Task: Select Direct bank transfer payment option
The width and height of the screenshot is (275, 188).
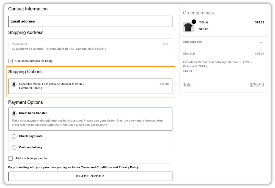Action: 14,113
